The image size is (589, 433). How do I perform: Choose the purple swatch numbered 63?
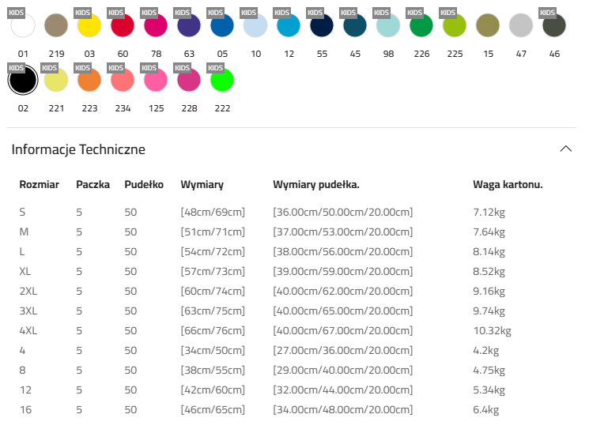point(189,25)
